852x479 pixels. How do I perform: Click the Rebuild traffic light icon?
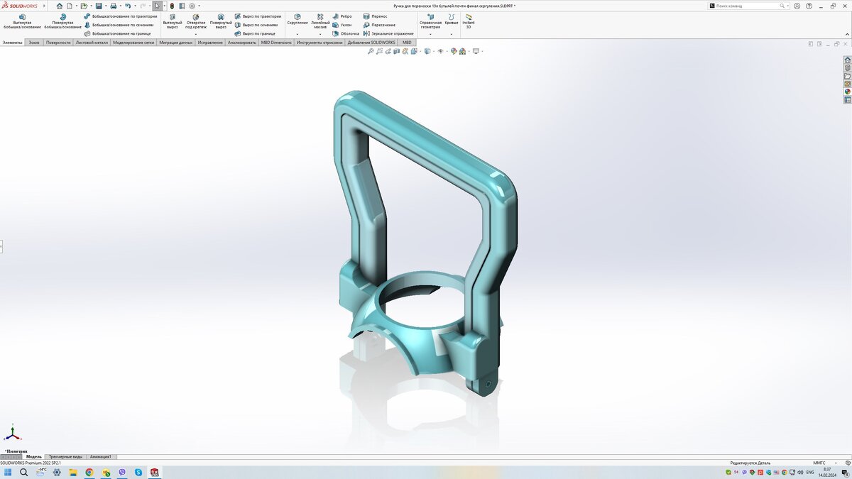point(172,6)
